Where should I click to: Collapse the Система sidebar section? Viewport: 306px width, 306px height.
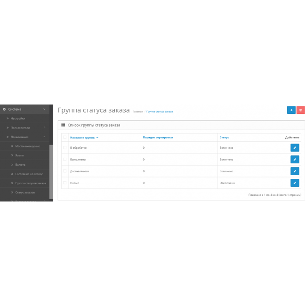(x=44, y=109)
